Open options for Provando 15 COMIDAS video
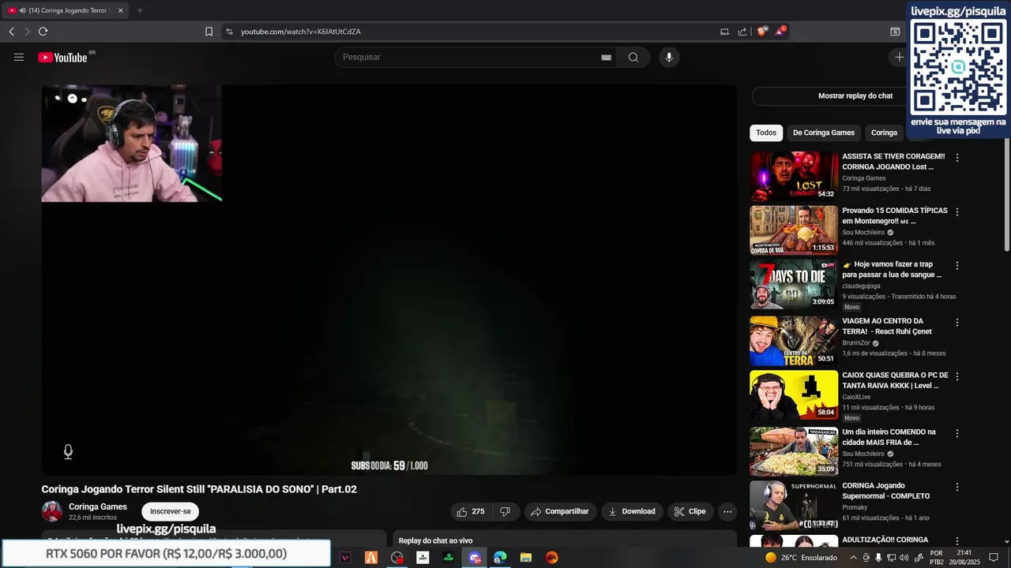The width and height of the screenshot is (1011, 568). pos(957,212)
